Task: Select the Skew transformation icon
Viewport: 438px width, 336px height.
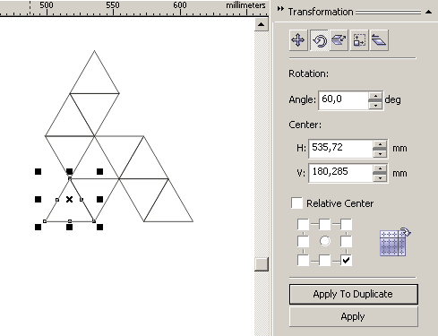Action: (x=379, y=40)
